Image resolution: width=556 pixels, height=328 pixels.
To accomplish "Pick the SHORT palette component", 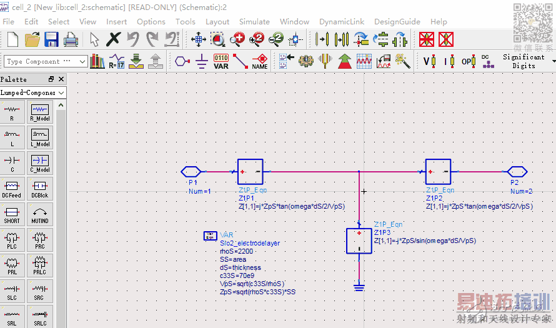I will click(x=12, y=214).
